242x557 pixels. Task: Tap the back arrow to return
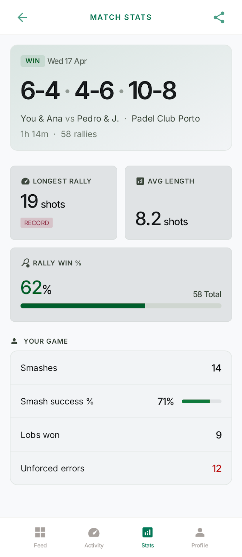[22, 17]
